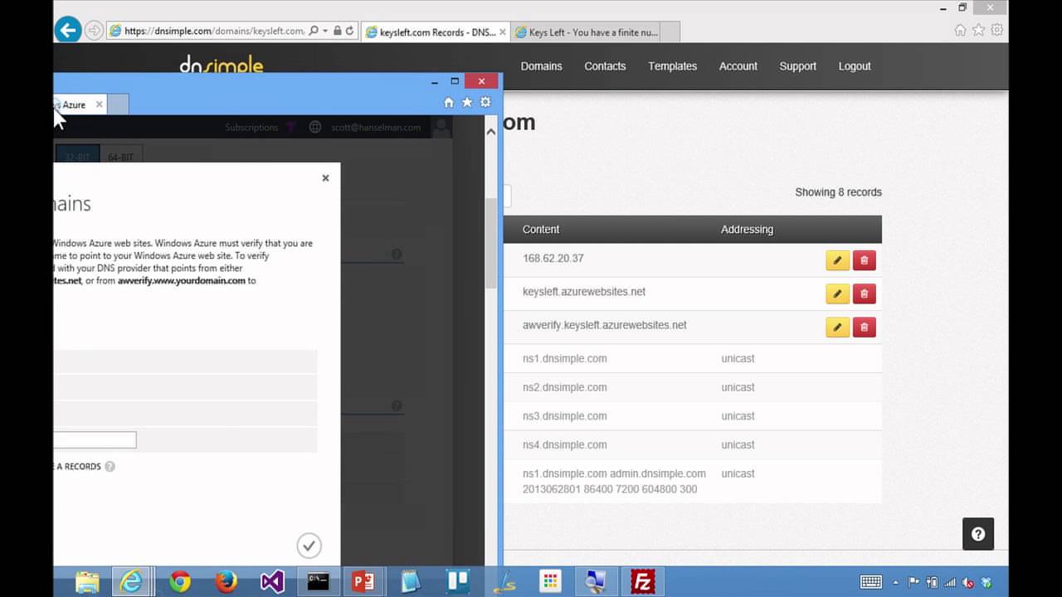This screenshot has height=597, width=1062.
Task: Close the domains dialog with the X
Action: click(325, 177)
